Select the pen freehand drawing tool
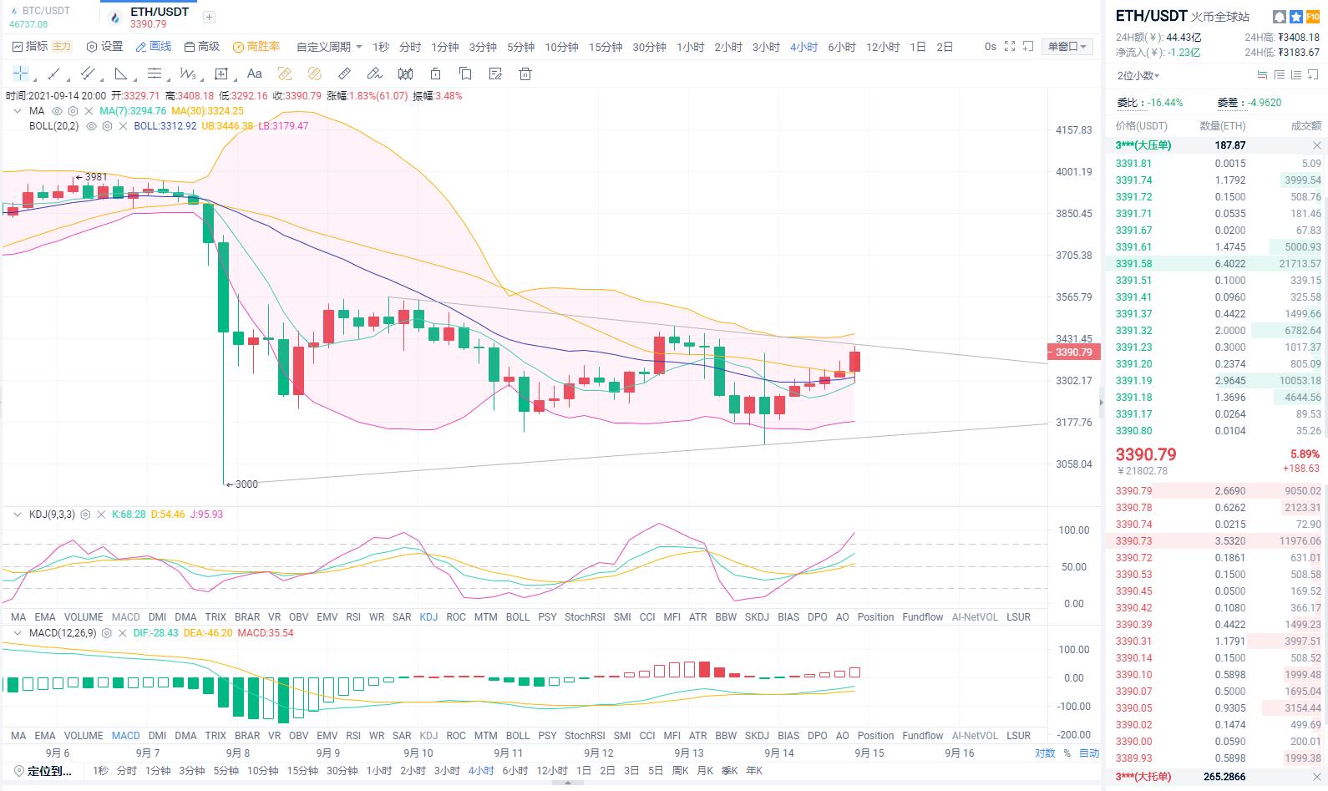 (375, 74)
